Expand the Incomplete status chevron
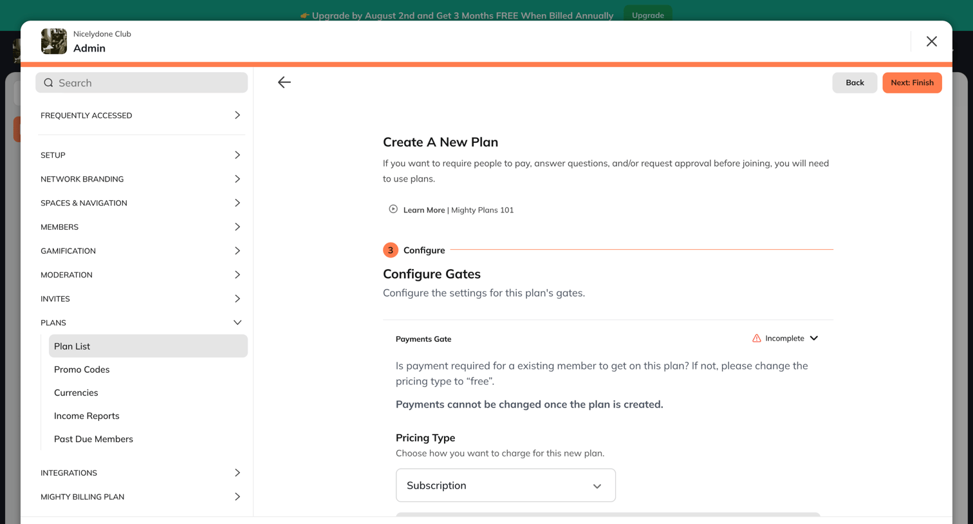The image size is (973, 524). tap(814, 338)
